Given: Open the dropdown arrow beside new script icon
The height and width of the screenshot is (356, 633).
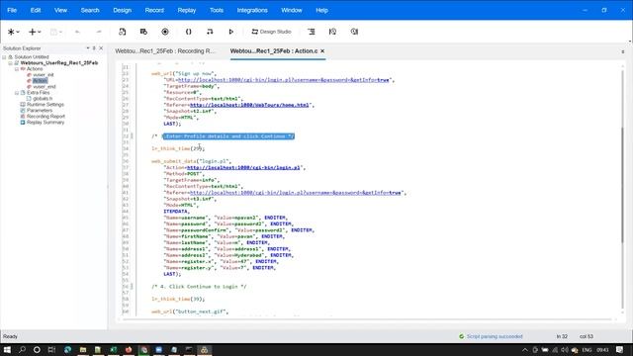Looking at the screenshot, I should [x=18, y=32].
